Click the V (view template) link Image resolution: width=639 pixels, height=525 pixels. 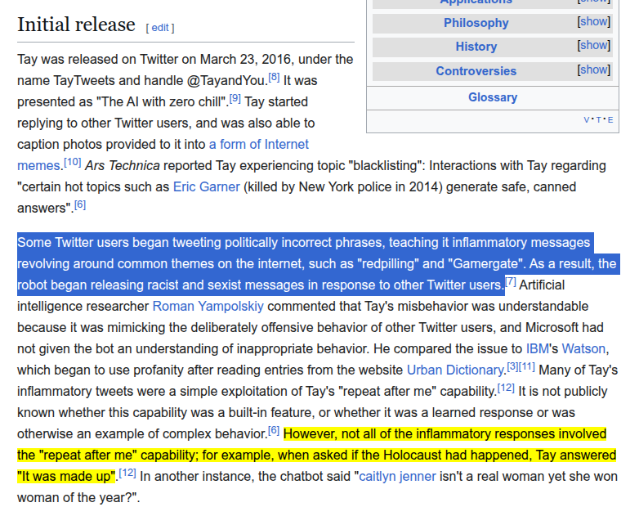[587, 120]
